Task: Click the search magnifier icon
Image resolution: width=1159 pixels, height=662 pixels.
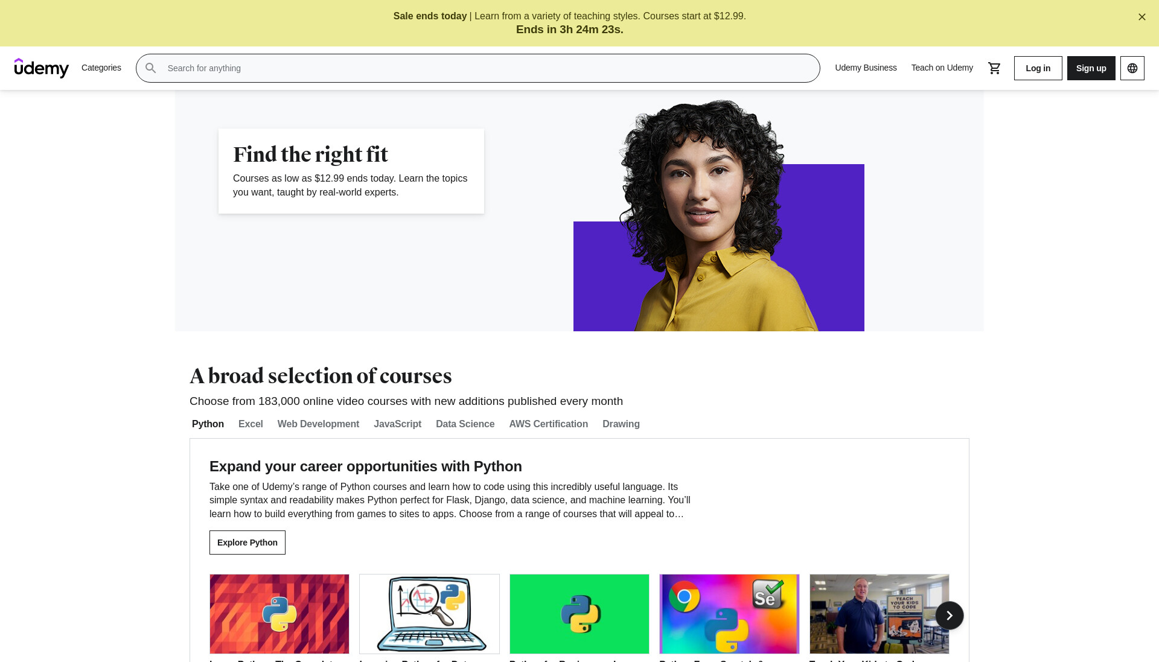Action: click(x=151, y=68)
